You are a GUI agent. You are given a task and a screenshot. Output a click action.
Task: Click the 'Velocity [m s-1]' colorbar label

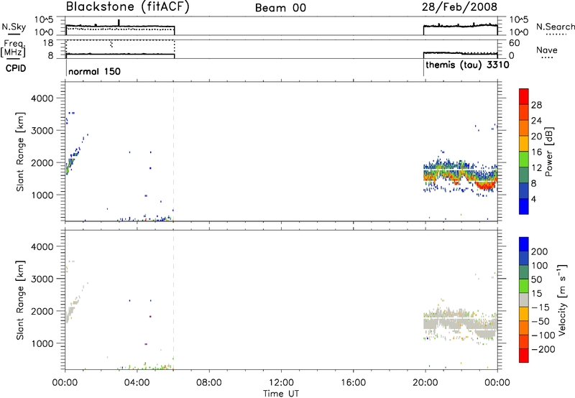pos(562,300)
